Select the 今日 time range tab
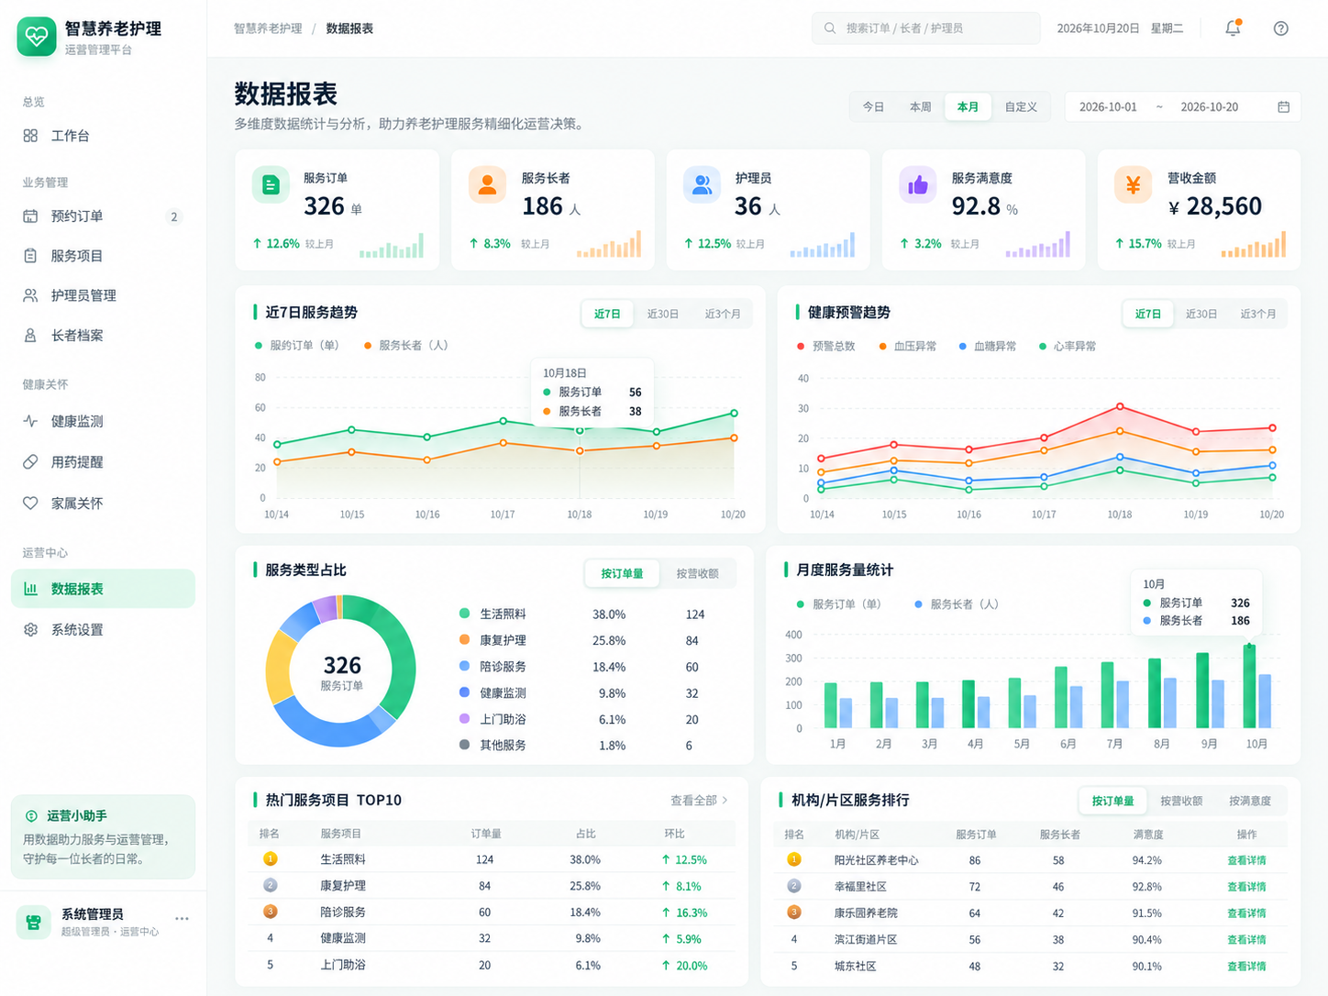This screenshot has height=996, width=1328. [x=873, y=107]
